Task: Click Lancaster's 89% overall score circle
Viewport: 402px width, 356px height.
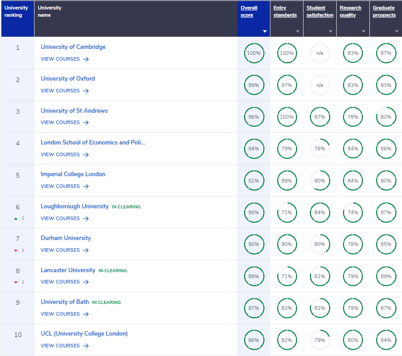Action: (254, 276)
